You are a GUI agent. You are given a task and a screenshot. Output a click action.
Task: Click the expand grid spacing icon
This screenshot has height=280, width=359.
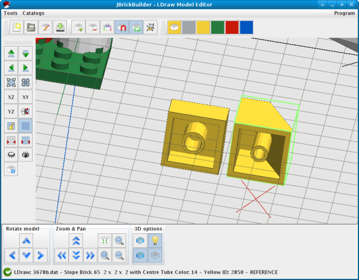click(x=26, y=140)
